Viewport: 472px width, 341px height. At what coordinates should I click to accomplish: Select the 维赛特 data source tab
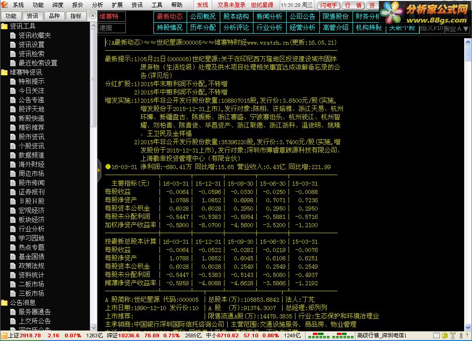tap(112, 17)
